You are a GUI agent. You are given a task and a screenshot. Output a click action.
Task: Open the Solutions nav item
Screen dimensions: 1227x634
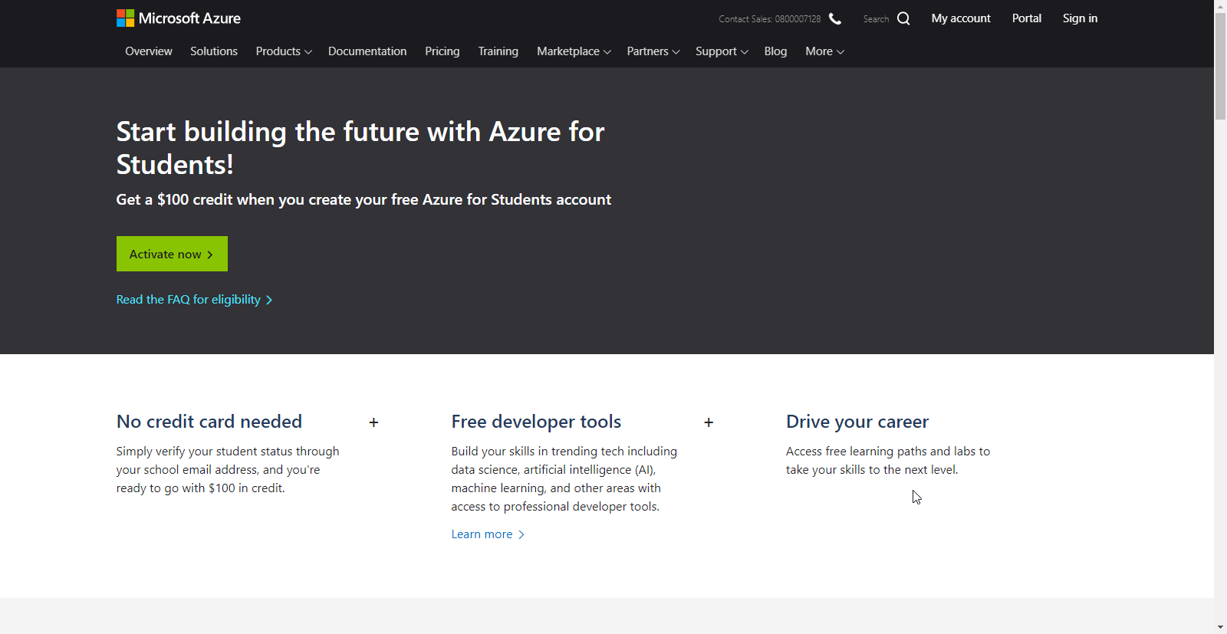tap(214, 51)
